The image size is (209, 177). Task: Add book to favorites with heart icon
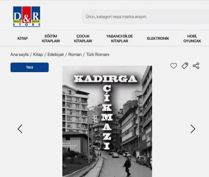click(x=173, y=66)
